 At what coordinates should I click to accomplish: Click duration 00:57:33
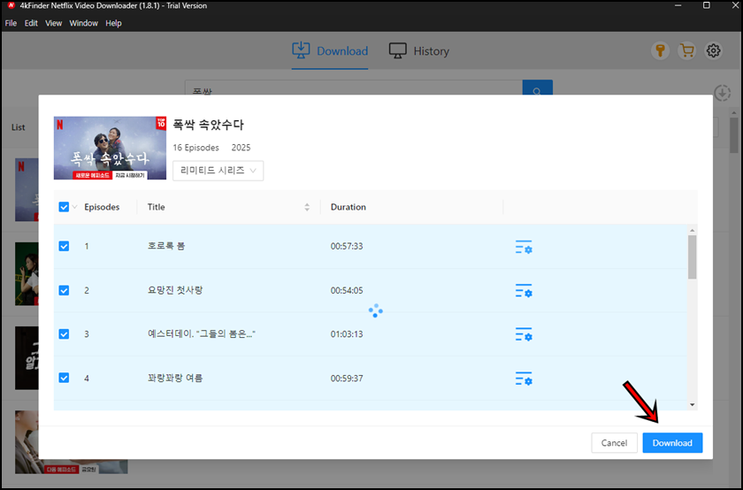[x=347, y=246]
